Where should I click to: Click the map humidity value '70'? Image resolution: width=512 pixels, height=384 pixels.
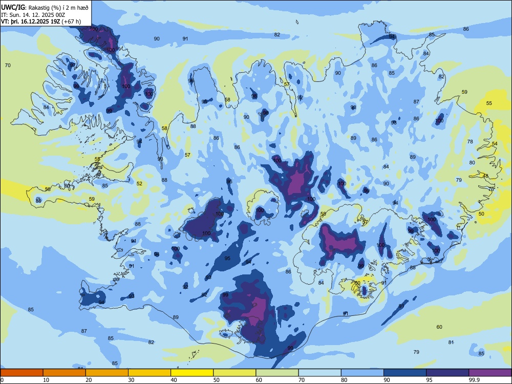pos(8,66)
